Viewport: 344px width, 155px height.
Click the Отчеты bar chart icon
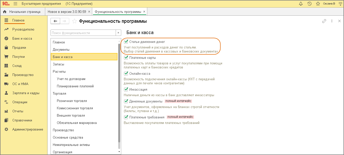(x=7, y=111)
